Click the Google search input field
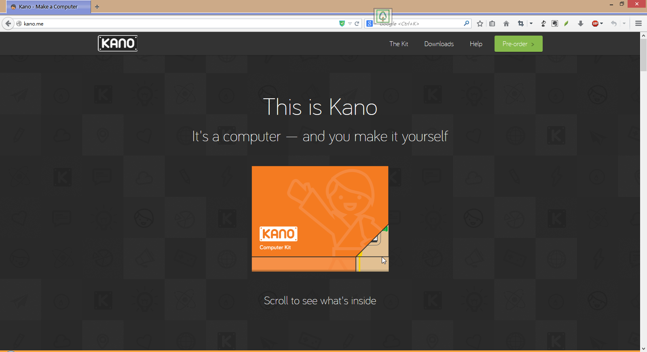The image size is (647, 352). coord(419,23)
